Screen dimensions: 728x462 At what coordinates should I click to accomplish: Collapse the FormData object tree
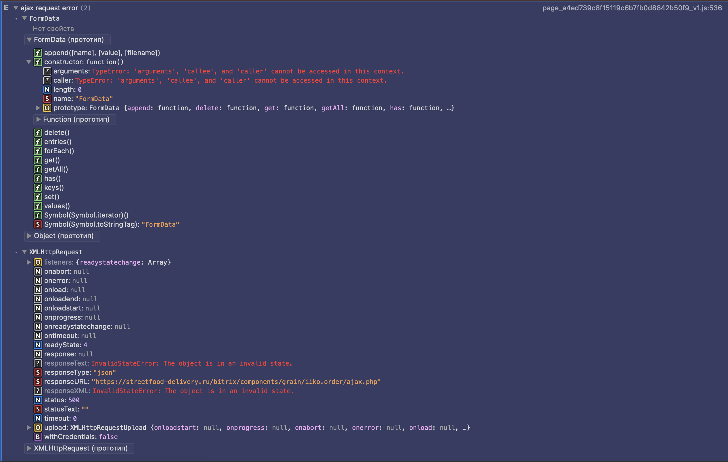pos(24,18)
